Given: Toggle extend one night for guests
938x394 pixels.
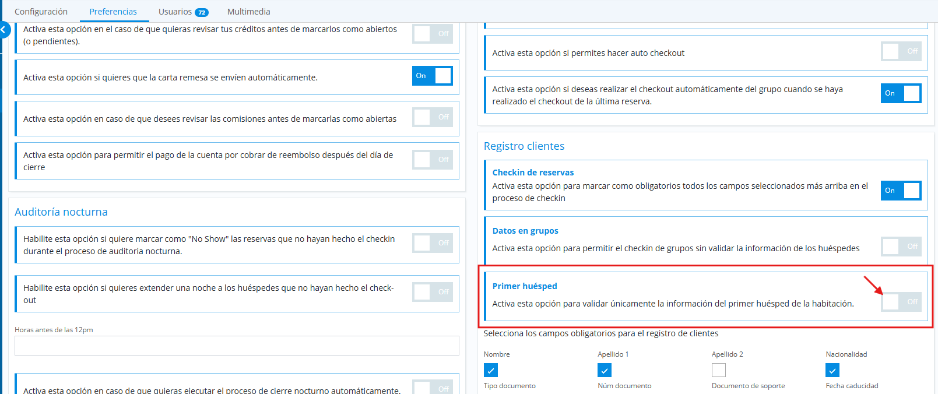Looking at the screenshot, I should (433, 292).
